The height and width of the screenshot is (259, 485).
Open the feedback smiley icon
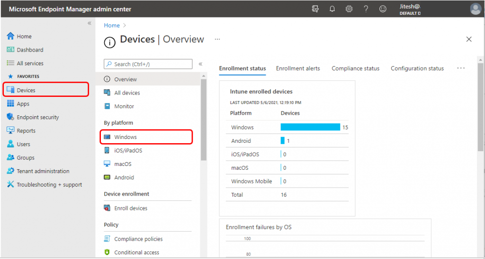click(x=383, y=9)
